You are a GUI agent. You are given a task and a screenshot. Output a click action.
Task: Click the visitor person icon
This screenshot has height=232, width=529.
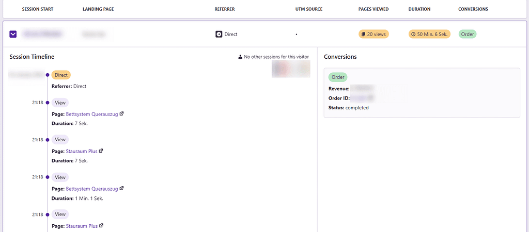coord(240,57)
